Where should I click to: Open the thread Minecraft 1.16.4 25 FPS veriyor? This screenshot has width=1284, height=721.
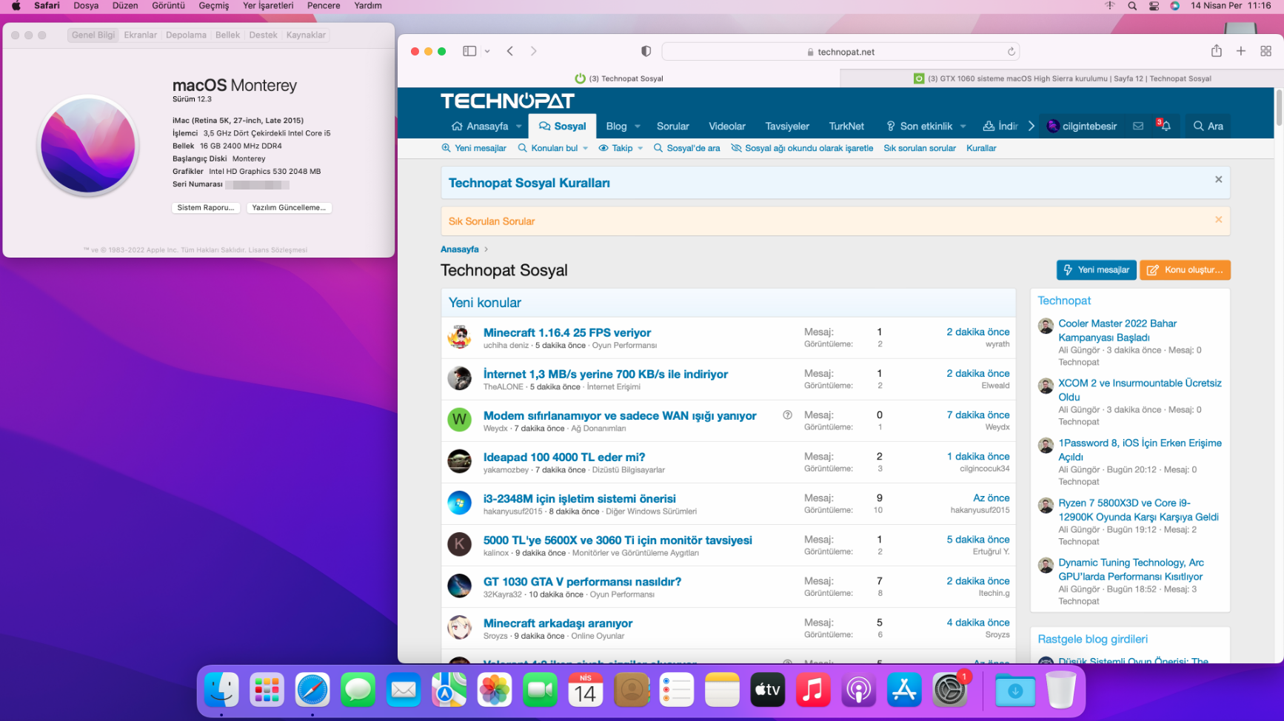[x=567, y=332]
